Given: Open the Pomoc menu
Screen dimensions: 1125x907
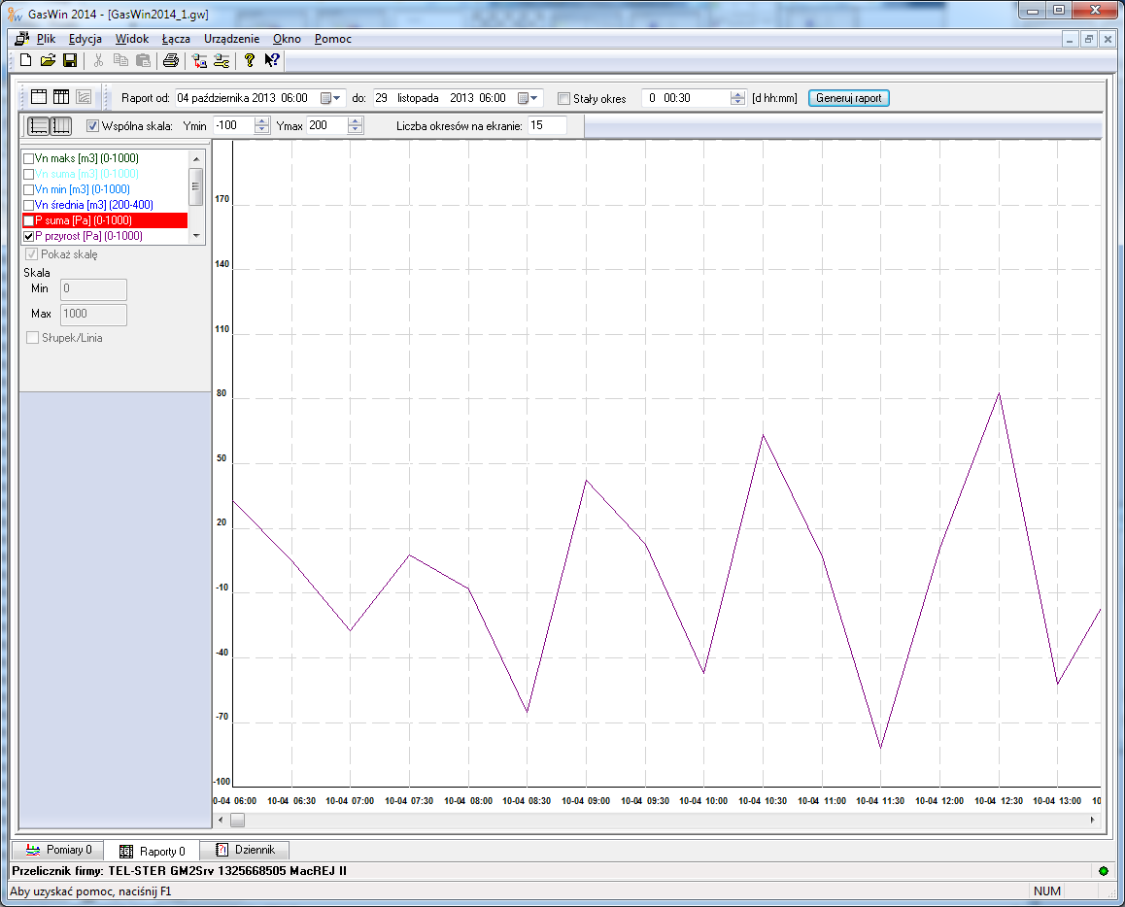Looking at the screenshot, I should (x=333, y=39).
